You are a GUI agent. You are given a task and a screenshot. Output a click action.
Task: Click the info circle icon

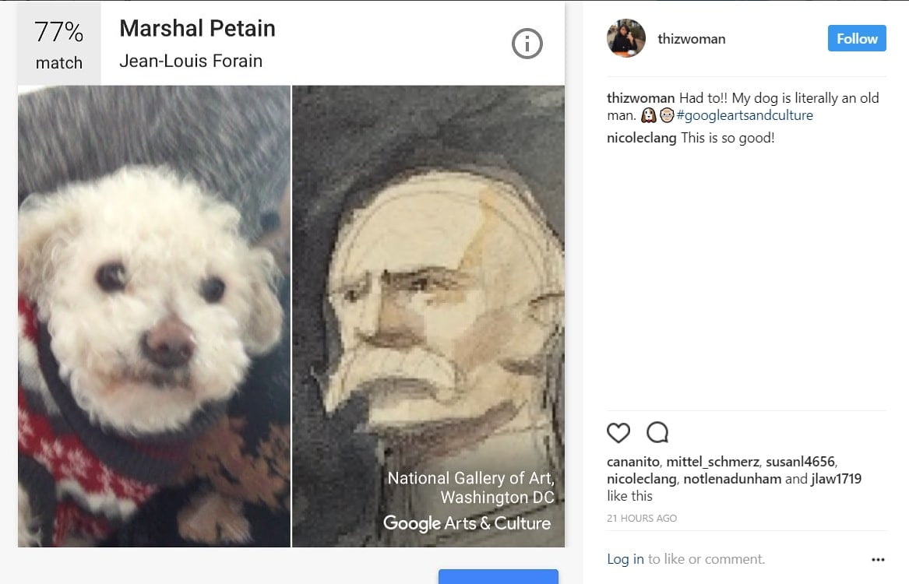click(x=527, y=44)
